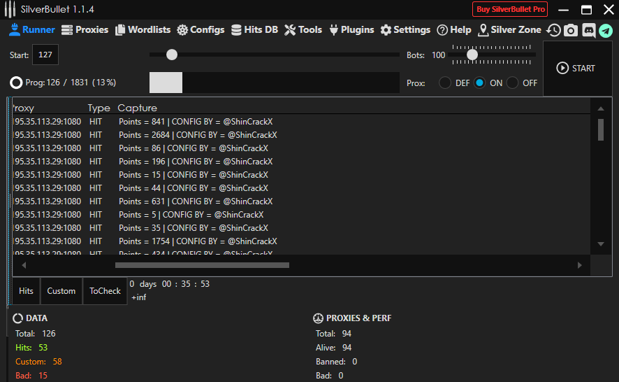Image resolution: width=619 pixels, height=382 pixels.
Task: Select the row with Points = 2684
Action: tap(301, 135)
